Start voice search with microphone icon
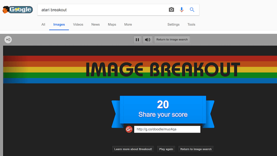 coord(182,9)
